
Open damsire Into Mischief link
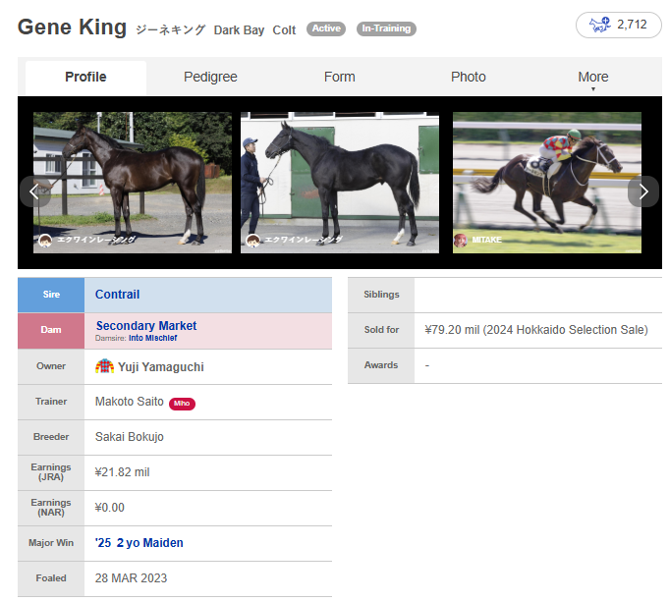click(152, 338)
